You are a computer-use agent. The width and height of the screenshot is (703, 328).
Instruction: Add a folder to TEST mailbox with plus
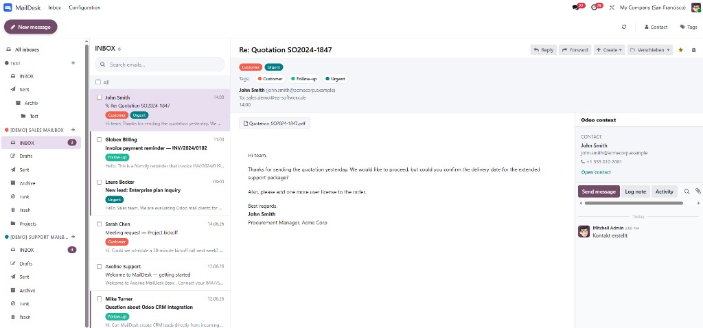coord(73,63)
